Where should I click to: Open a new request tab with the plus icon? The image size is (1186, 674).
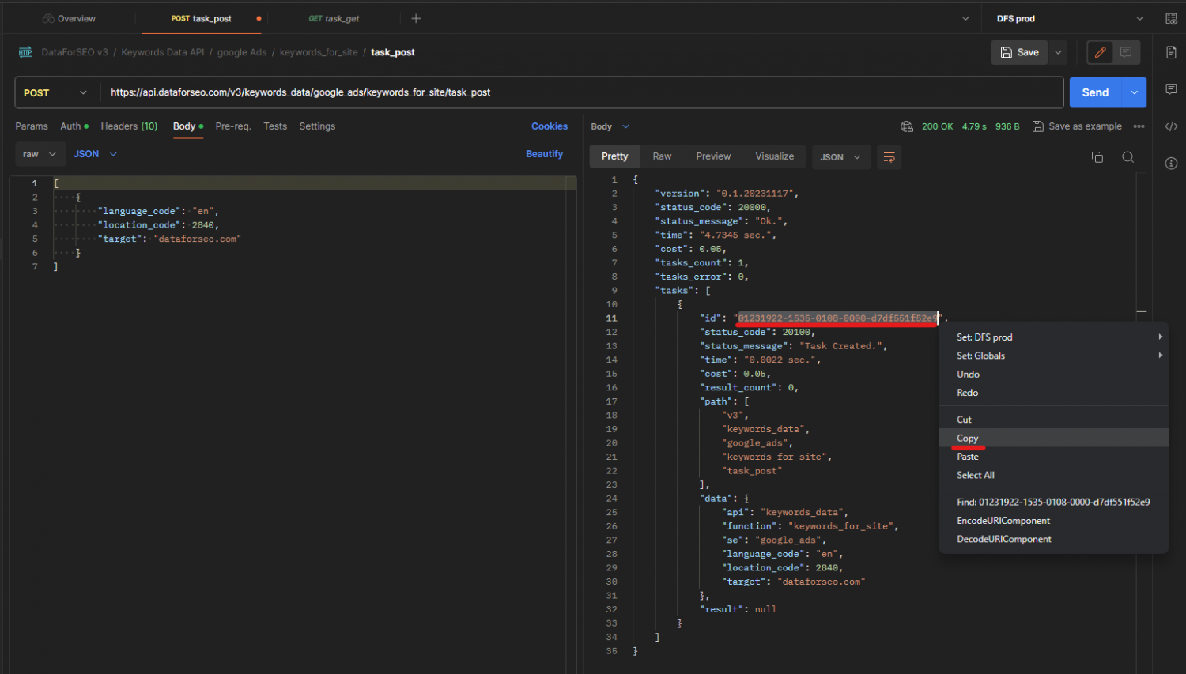(x=416, y=18)
